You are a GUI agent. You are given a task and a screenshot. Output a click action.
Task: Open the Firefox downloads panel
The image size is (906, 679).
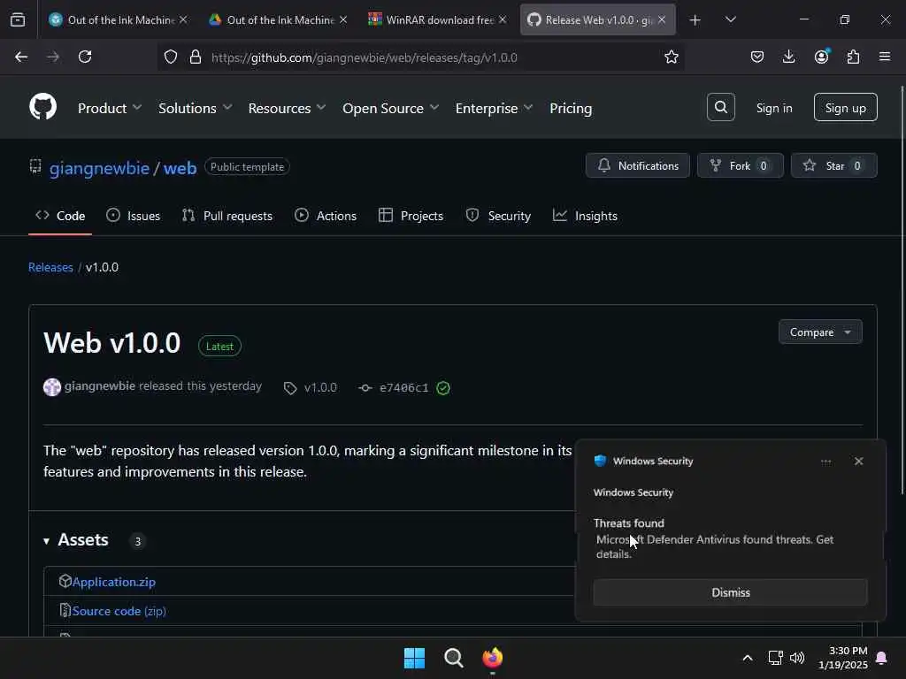[x=788, y=57]
